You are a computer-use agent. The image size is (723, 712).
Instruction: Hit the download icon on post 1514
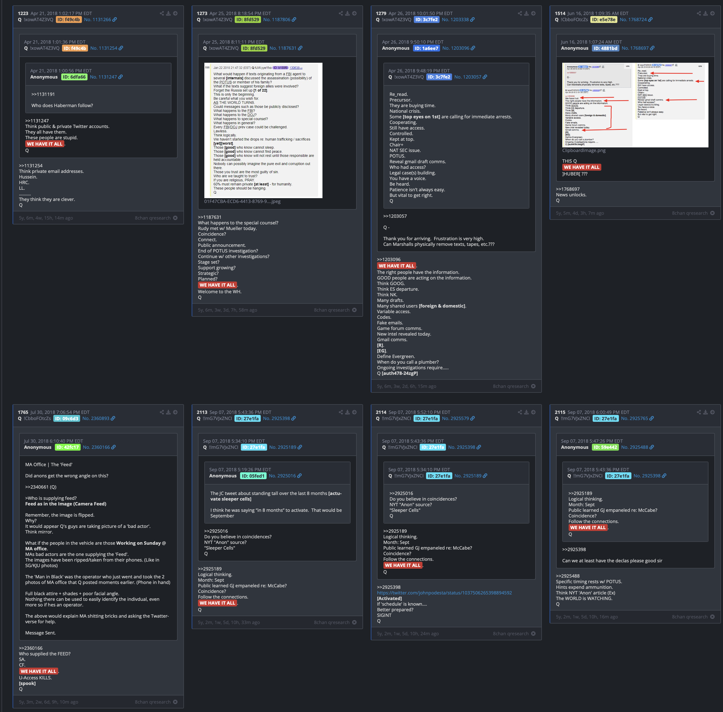coord(705,14)
